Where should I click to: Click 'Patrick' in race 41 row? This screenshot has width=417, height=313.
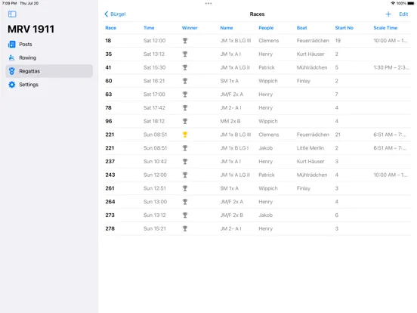tap(267, 67)
